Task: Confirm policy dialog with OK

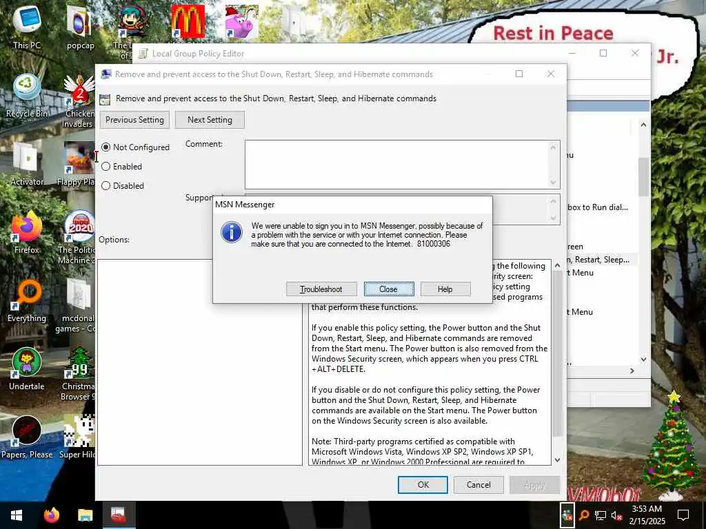Action: coord(423,484)
